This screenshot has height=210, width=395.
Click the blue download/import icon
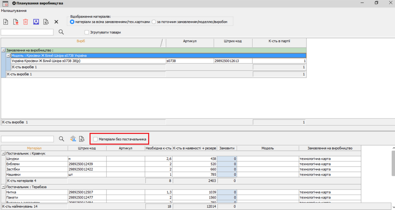[36, 22]
